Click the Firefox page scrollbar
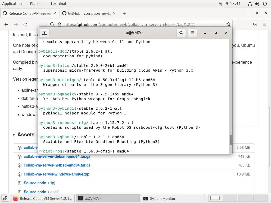The image size is (271, 203). (269, 136)
